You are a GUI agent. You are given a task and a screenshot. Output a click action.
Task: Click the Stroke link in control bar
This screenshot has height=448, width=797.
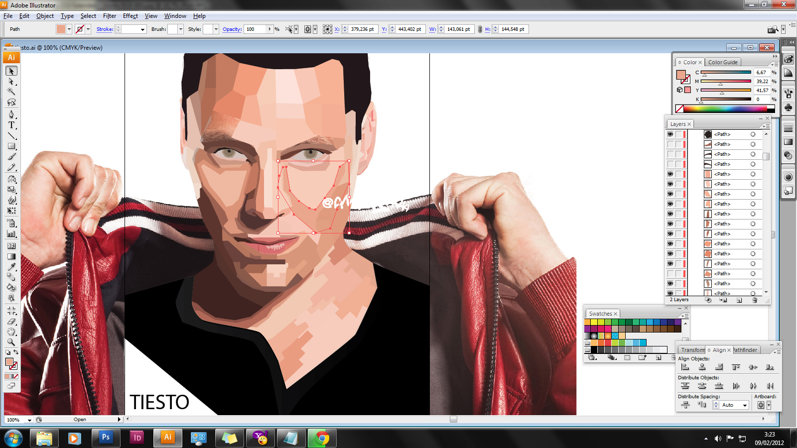pyautogui.click(x=105, y=29)
